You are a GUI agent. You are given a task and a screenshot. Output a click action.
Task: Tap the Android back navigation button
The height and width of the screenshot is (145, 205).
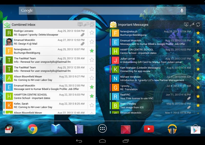click(x=79, y=141)
